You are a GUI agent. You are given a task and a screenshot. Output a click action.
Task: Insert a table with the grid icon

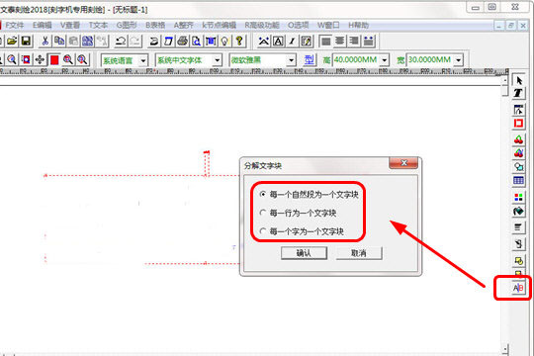518,180
